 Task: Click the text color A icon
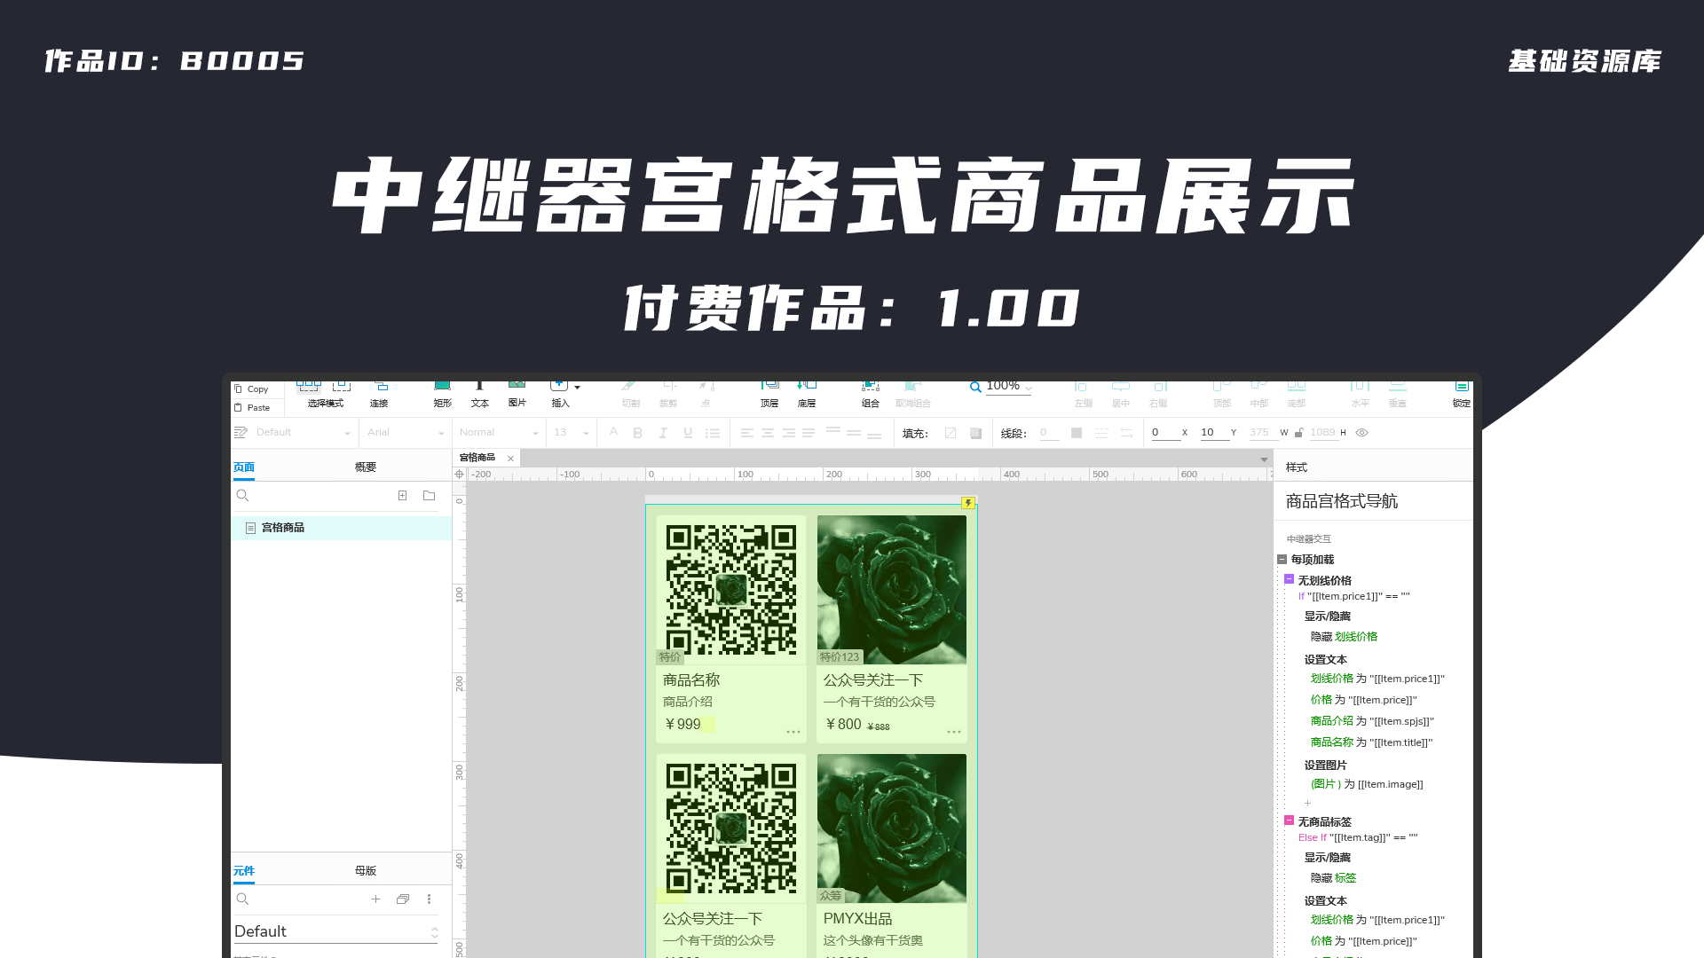click(x=613, y=433)
